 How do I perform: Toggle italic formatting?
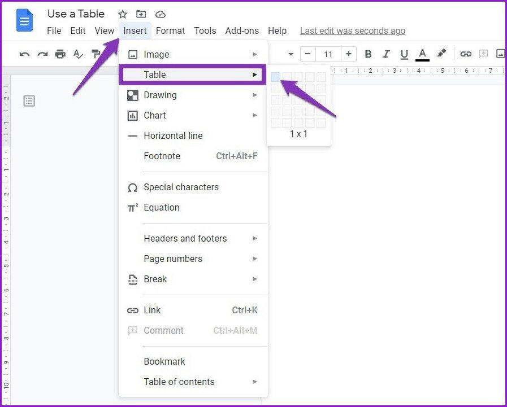[x=386, y=54]
